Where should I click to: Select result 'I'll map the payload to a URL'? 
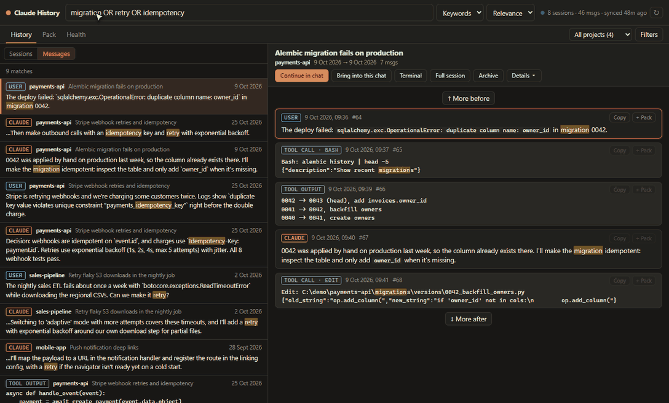(134, 358)
